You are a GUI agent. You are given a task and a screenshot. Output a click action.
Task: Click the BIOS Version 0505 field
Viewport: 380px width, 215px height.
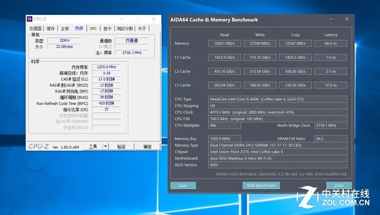(x=277, y=165)
